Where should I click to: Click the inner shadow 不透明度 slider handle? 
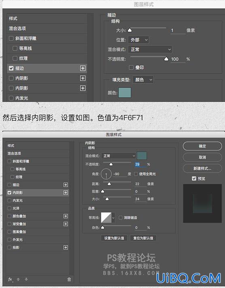point(111,164)
